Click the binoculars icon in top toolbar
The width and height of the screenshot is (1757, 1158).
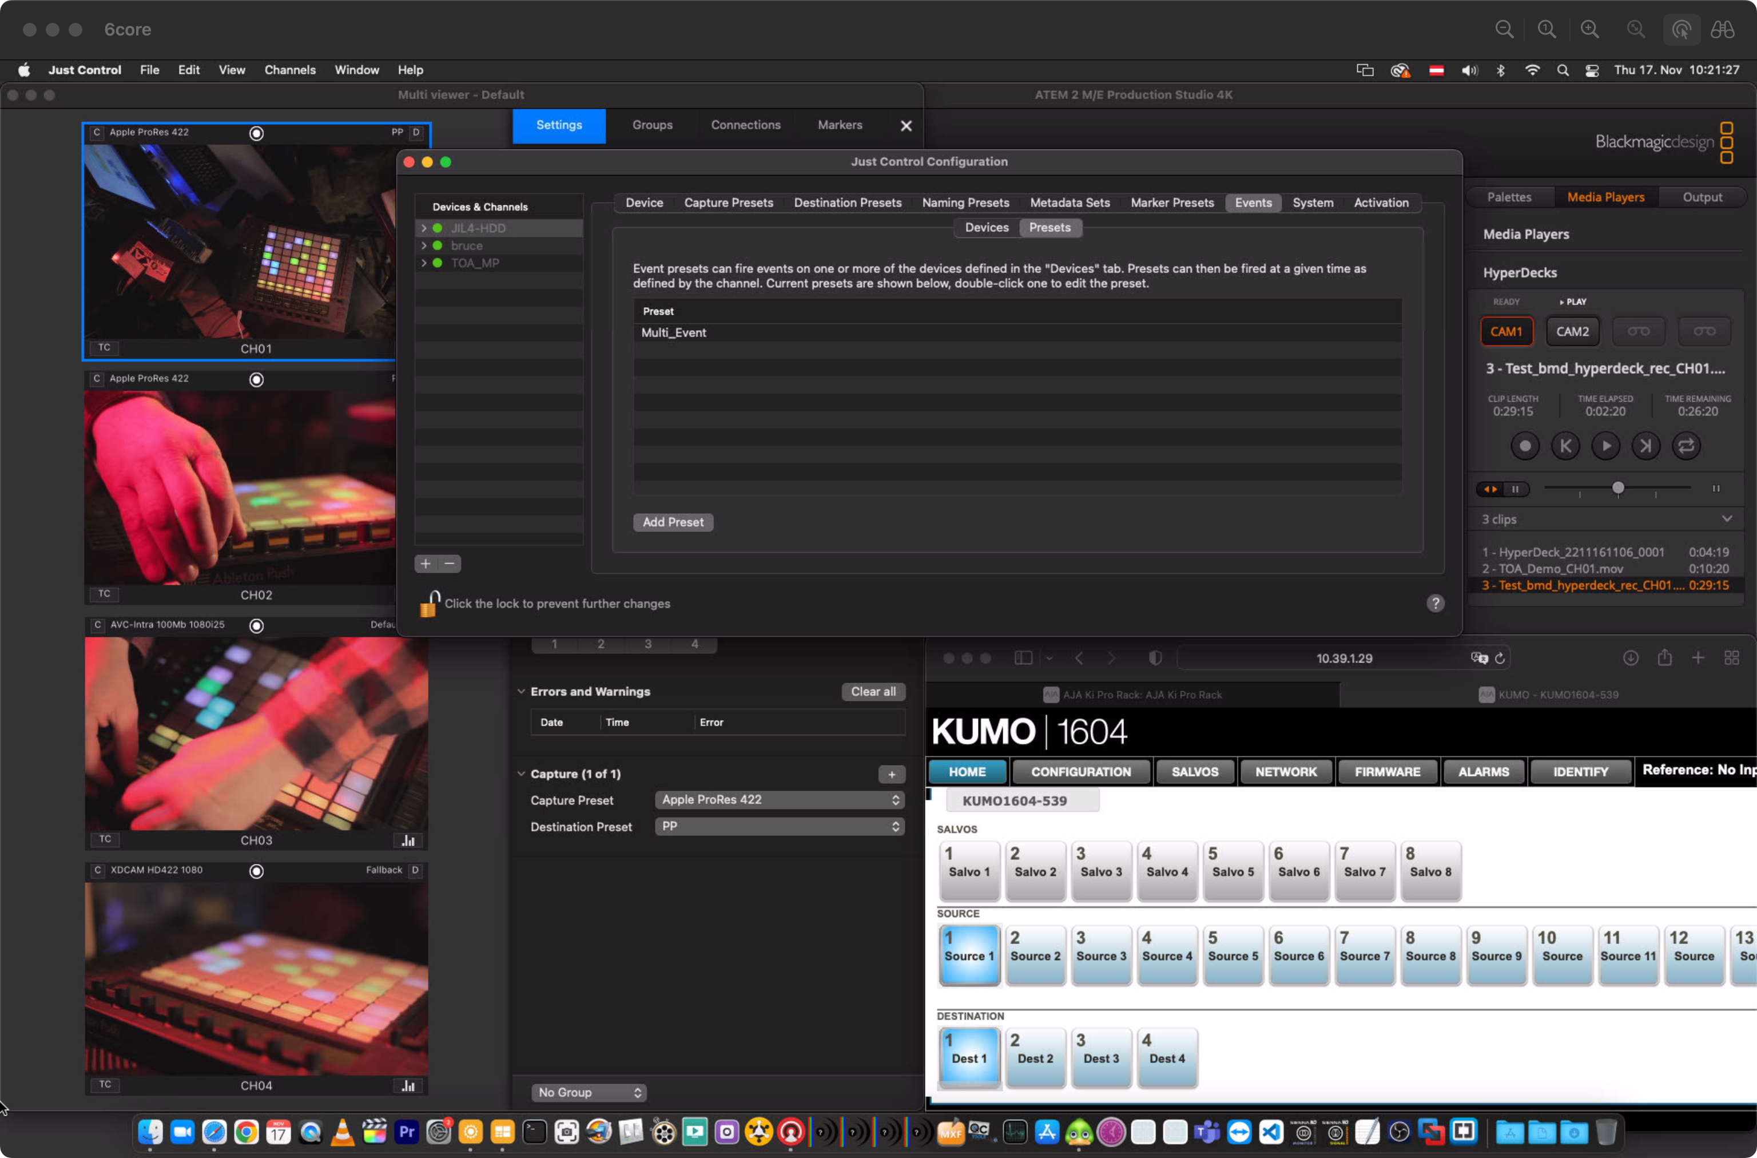[1722, 30]
